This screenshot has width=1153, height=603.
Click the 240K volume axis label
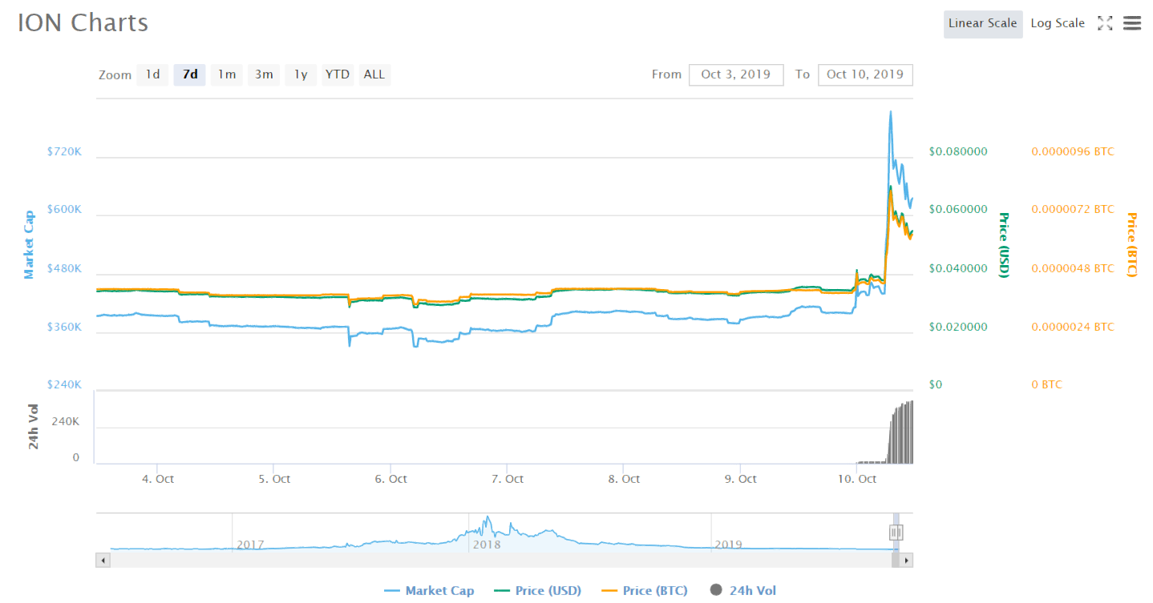(x=65, y=421)
